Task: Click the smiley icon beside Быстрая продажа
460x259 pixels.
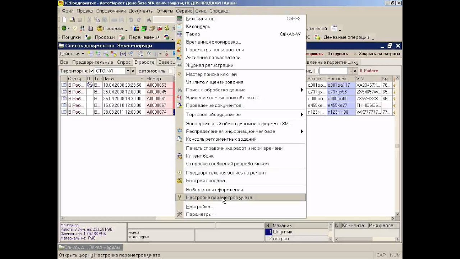Action: tap(179, 181)
